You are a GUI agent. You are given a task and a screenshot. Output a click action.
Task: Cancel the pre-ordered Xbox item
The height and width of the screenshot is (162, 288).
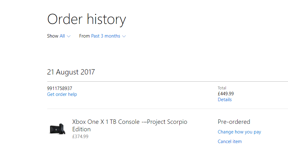click(x=230, y=142)
